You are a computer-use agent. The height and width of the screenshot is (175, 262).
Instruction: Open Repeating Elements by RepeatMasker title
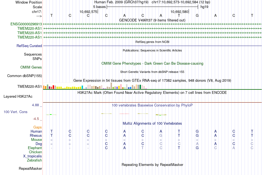tap(153, 165)
